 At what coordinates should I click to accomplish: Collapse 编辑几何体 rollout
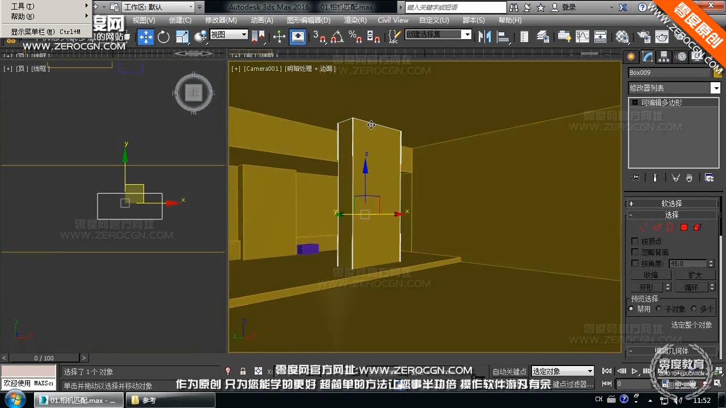coord(672,351)
